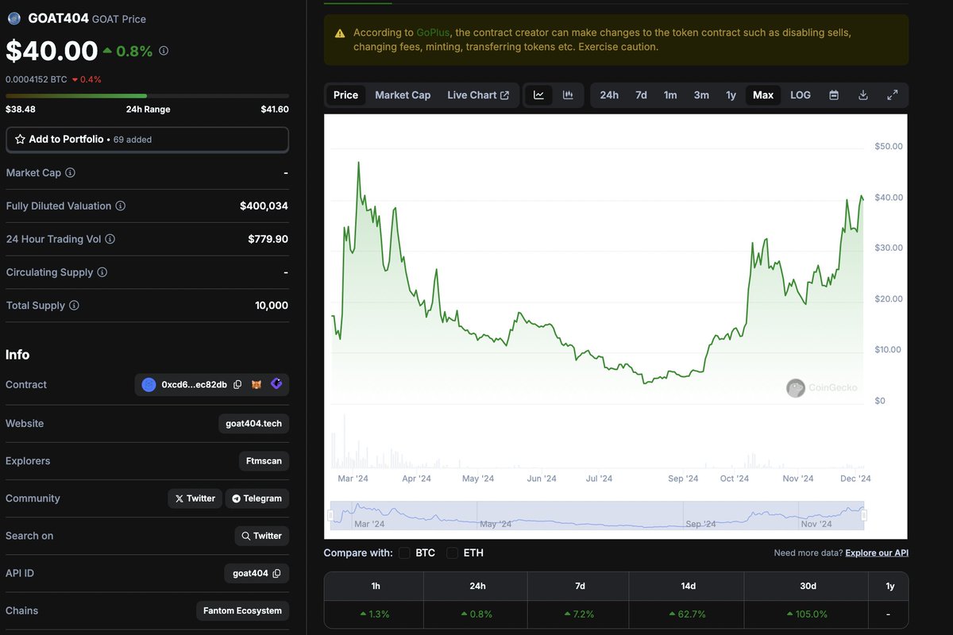
Task: Tick the BTC compare checkbox
Action: coord(404,552)
